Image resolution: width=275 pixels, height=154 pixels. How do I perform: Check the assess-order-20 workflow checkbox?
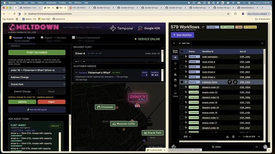(182, 92)
